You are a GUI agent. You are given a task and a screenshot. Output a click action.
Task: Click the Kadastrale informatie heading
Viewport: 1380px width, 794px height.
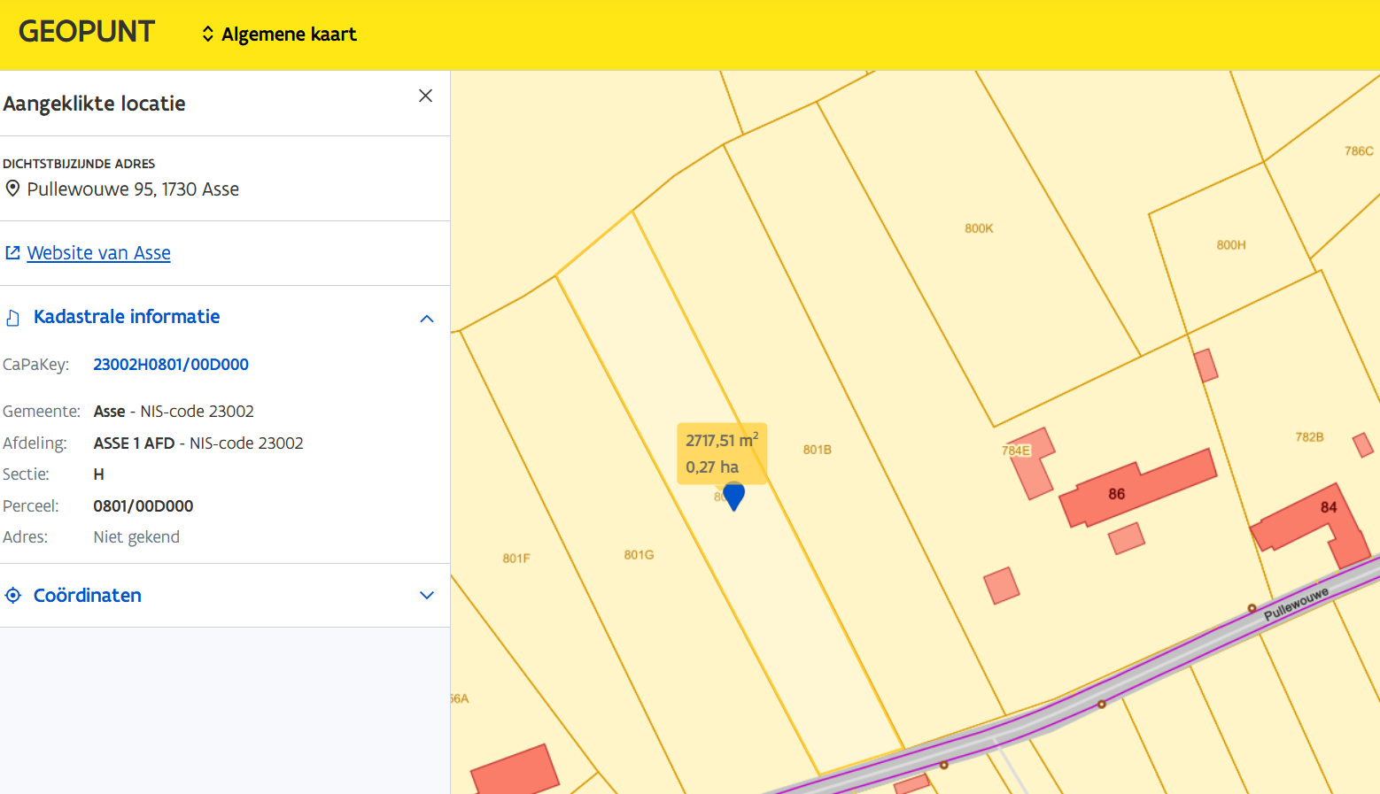tap(127, 317)
